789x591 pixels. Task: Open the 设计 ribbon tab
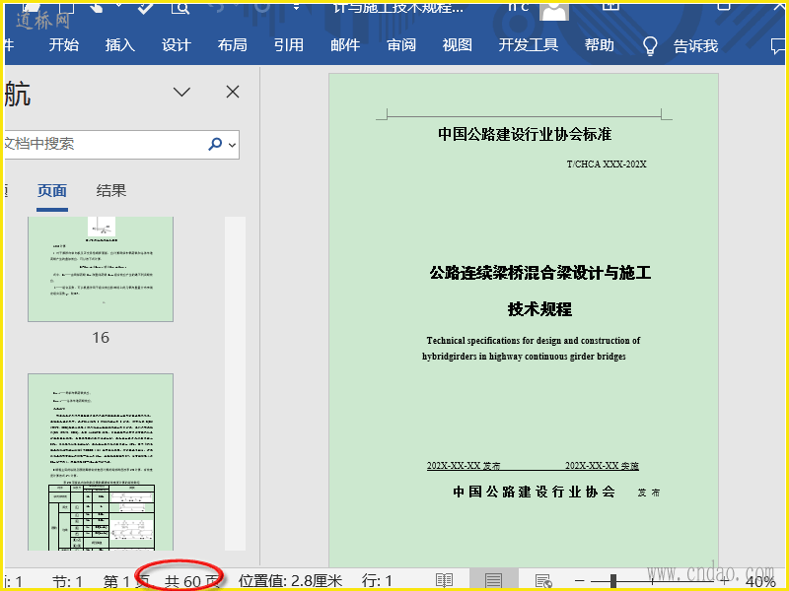(177, 45)
